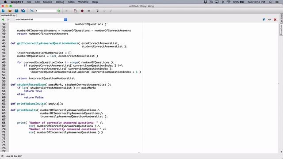Open the File menu
The height and width of the screenshot is (159, 283).
click(29, 2)
